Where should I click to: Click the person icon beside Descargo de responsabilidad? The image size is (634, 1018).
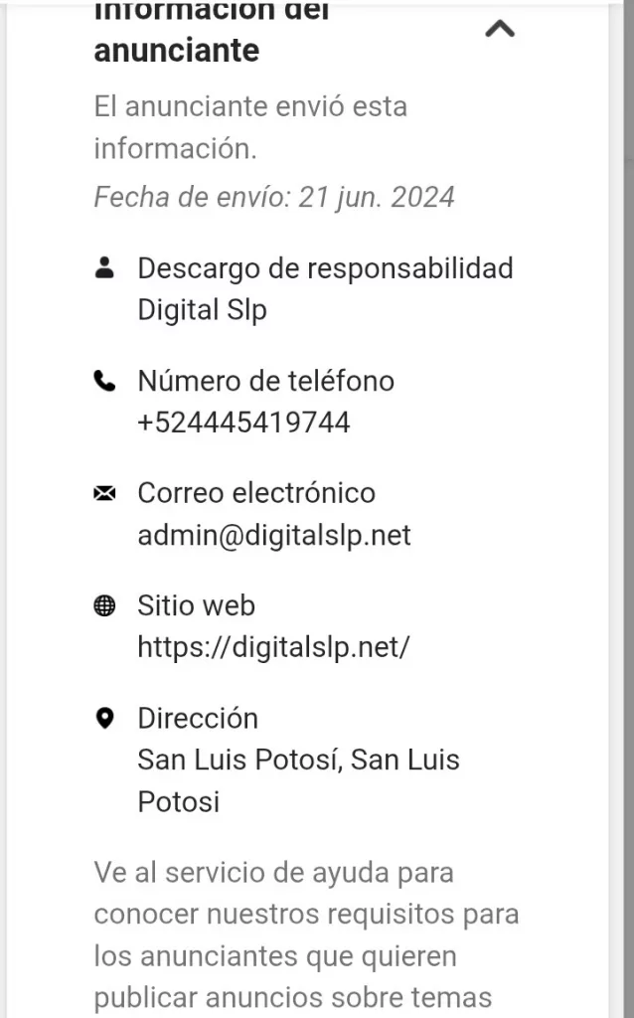coord(104,267)
